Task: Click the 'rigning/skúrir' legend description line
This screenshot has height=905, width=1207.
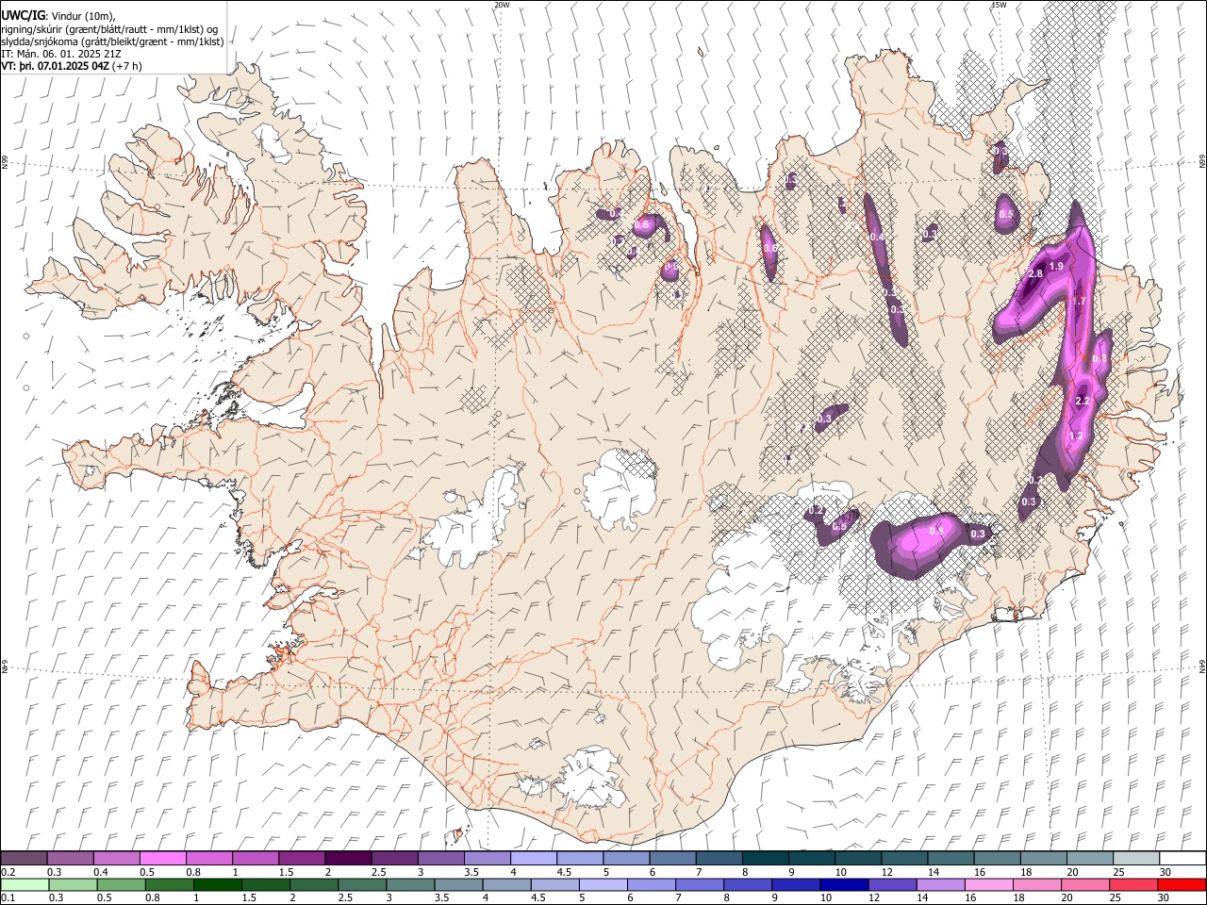Action: click(x=109, y=29)
